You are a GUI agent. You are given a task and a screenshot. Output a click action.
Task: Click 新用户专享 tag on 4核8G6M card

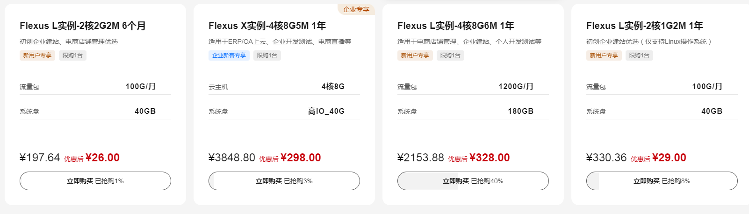[x=415, y=55]
